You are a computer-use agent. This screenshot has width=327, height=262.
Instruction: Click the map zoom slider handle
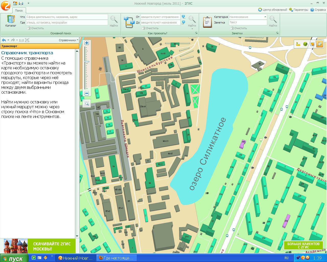[x=87, y=61]
